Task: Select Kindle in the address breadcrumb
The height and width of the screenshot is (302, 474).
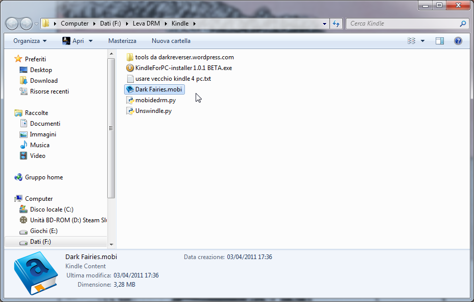Action: click(x=180, y=24)
